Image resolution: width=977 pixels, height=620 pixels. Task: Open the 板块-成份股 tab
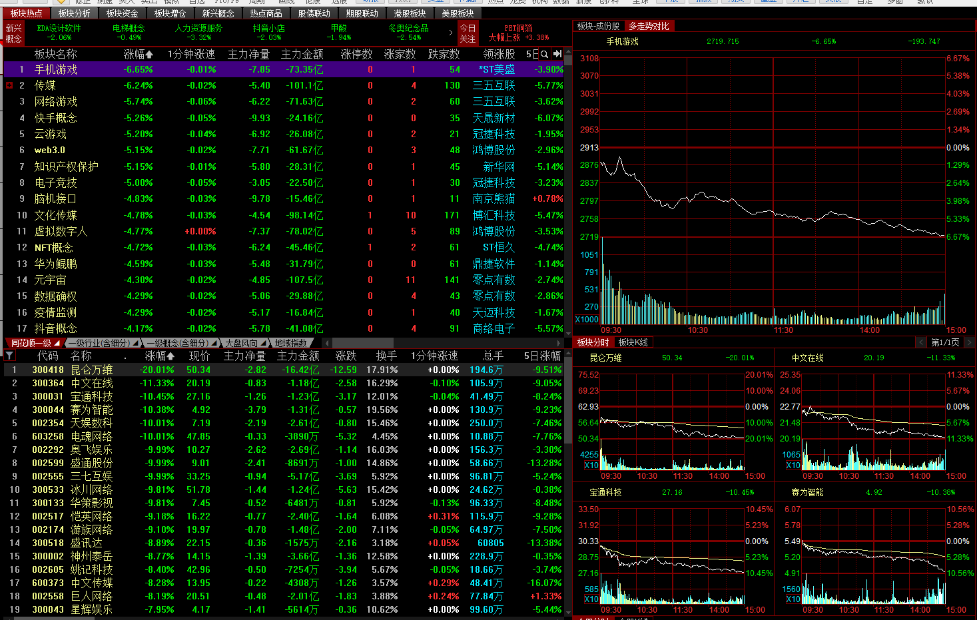point(598,26)
